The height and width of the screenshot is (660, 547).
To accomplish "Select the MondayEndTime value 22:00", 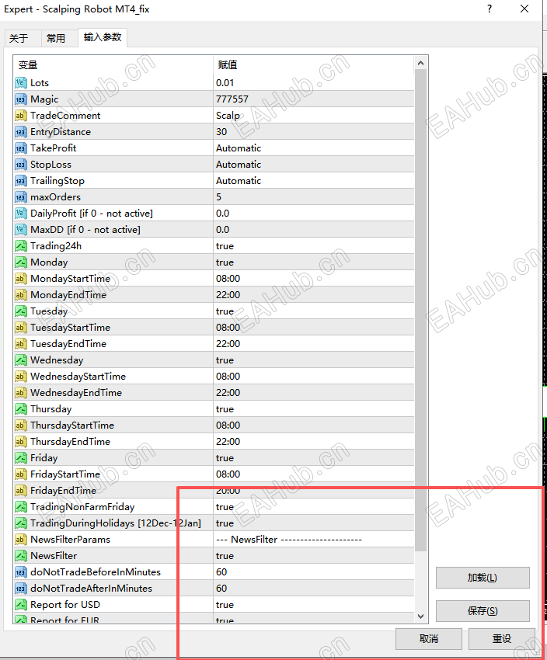I will tap(228, 295).
